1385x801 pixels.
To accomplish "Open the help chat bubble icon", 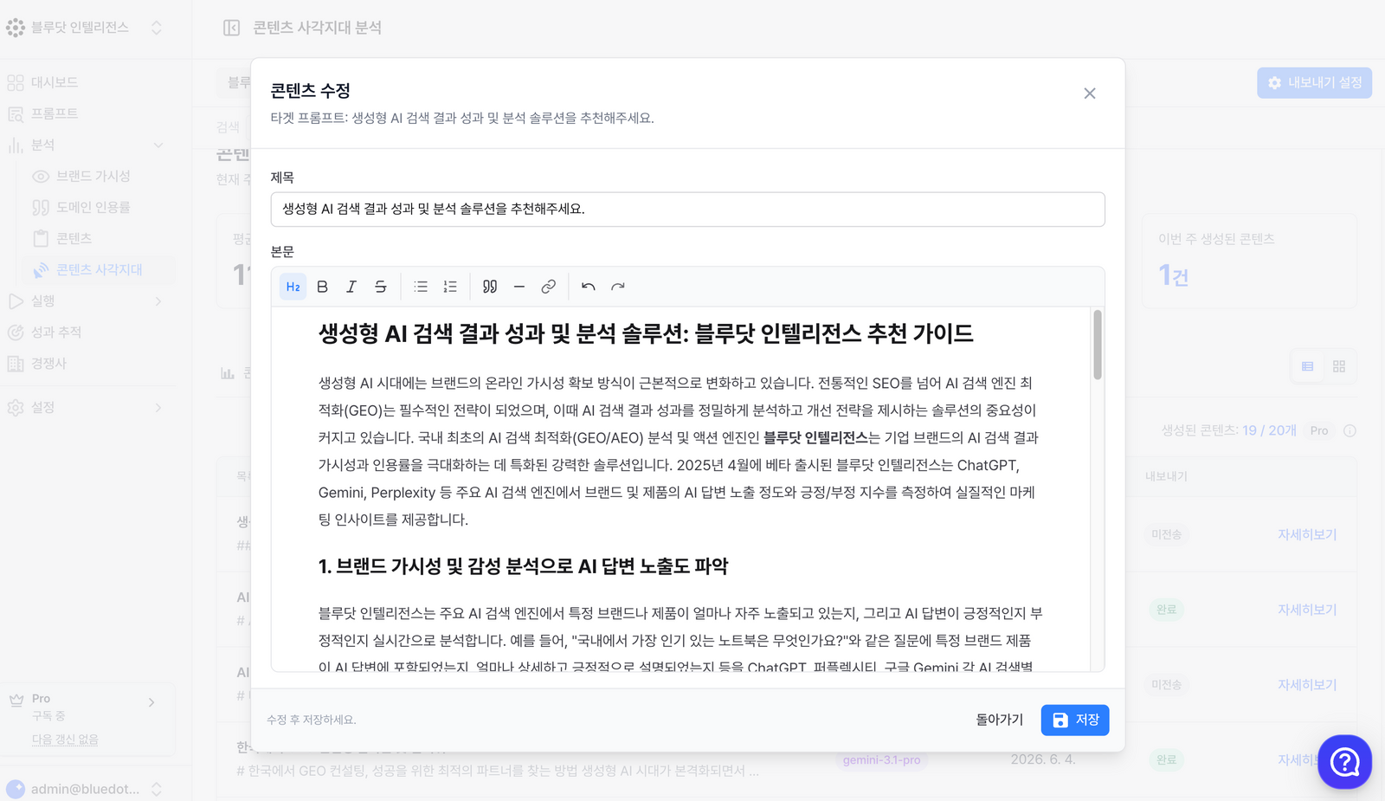I will coord(1345,762).
